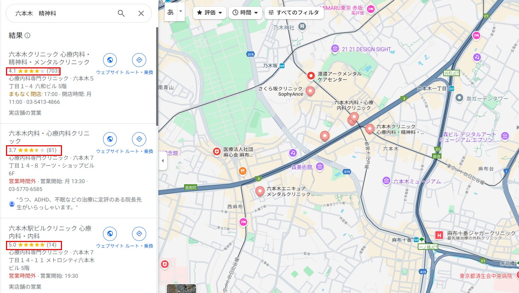The image size is (519, 293).
Task: Select 六本木クリニック 心療内科・精神科 result title
Action: (x=49, y=58)
